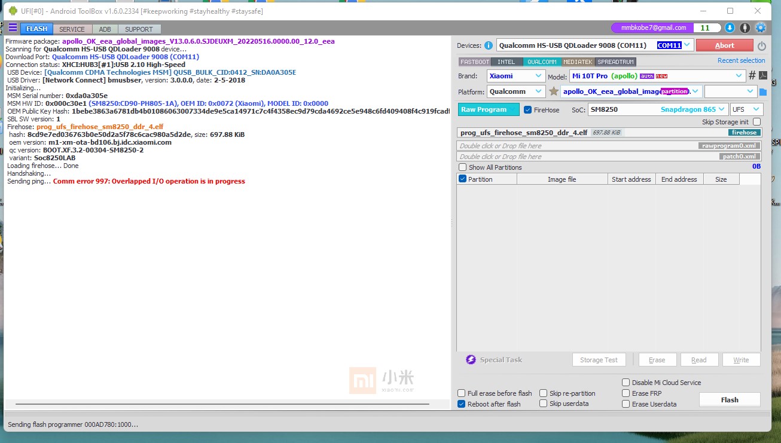Screen dimensions: 781x443
Task: Open the firmware package dropdown apollo_OK_eea
Action: (x=631, y=91)
